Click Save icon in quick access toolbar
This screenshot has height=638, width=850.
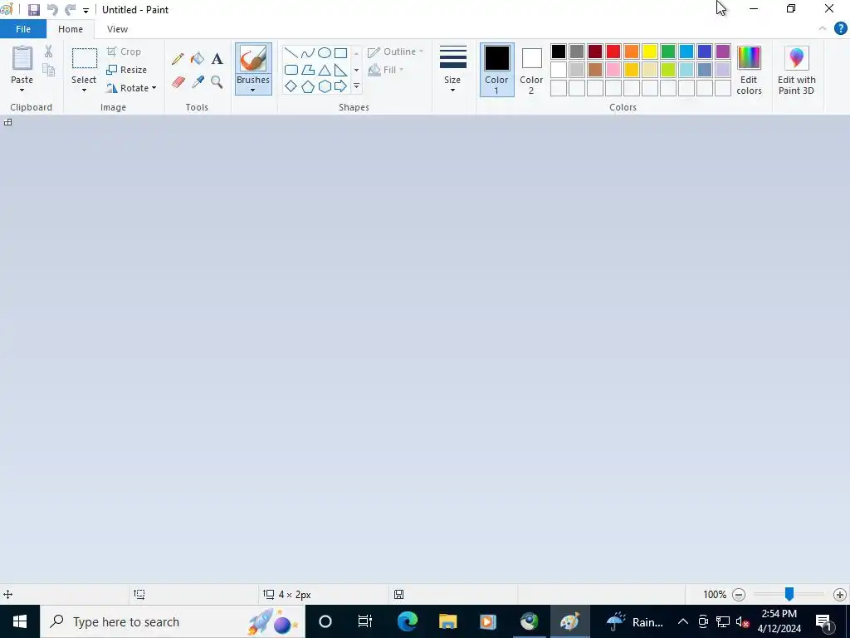[x=33, y=10]
